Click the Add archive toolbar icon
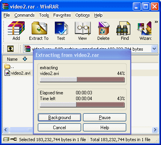 click(x=16, y=31)
